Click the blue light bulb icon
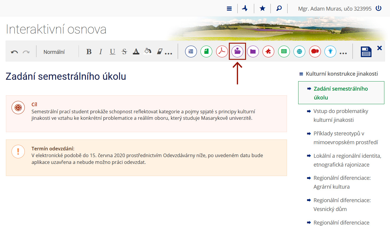The height and width of the screenshot is (226, 390). click(x=330, y=51)
